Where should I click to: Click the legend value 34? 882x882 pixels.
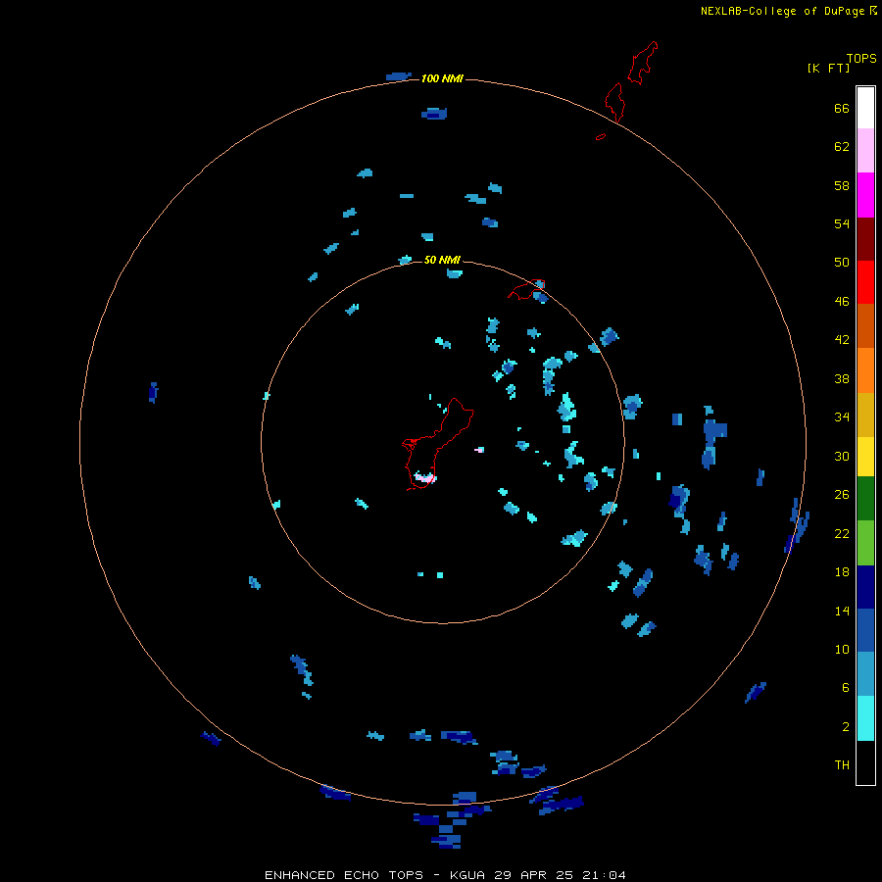click(x=842, y=416)
